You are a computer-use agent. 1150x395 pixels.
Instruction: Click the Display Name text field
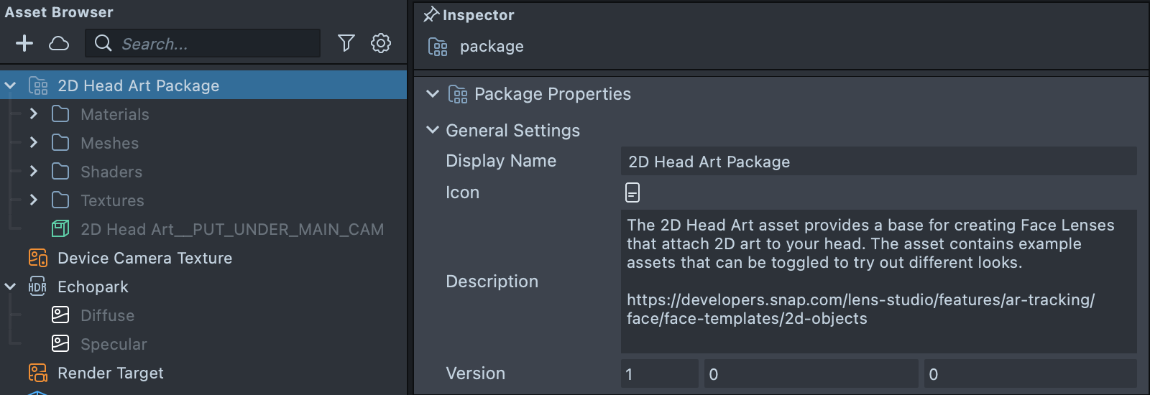[x=878, y=162]
